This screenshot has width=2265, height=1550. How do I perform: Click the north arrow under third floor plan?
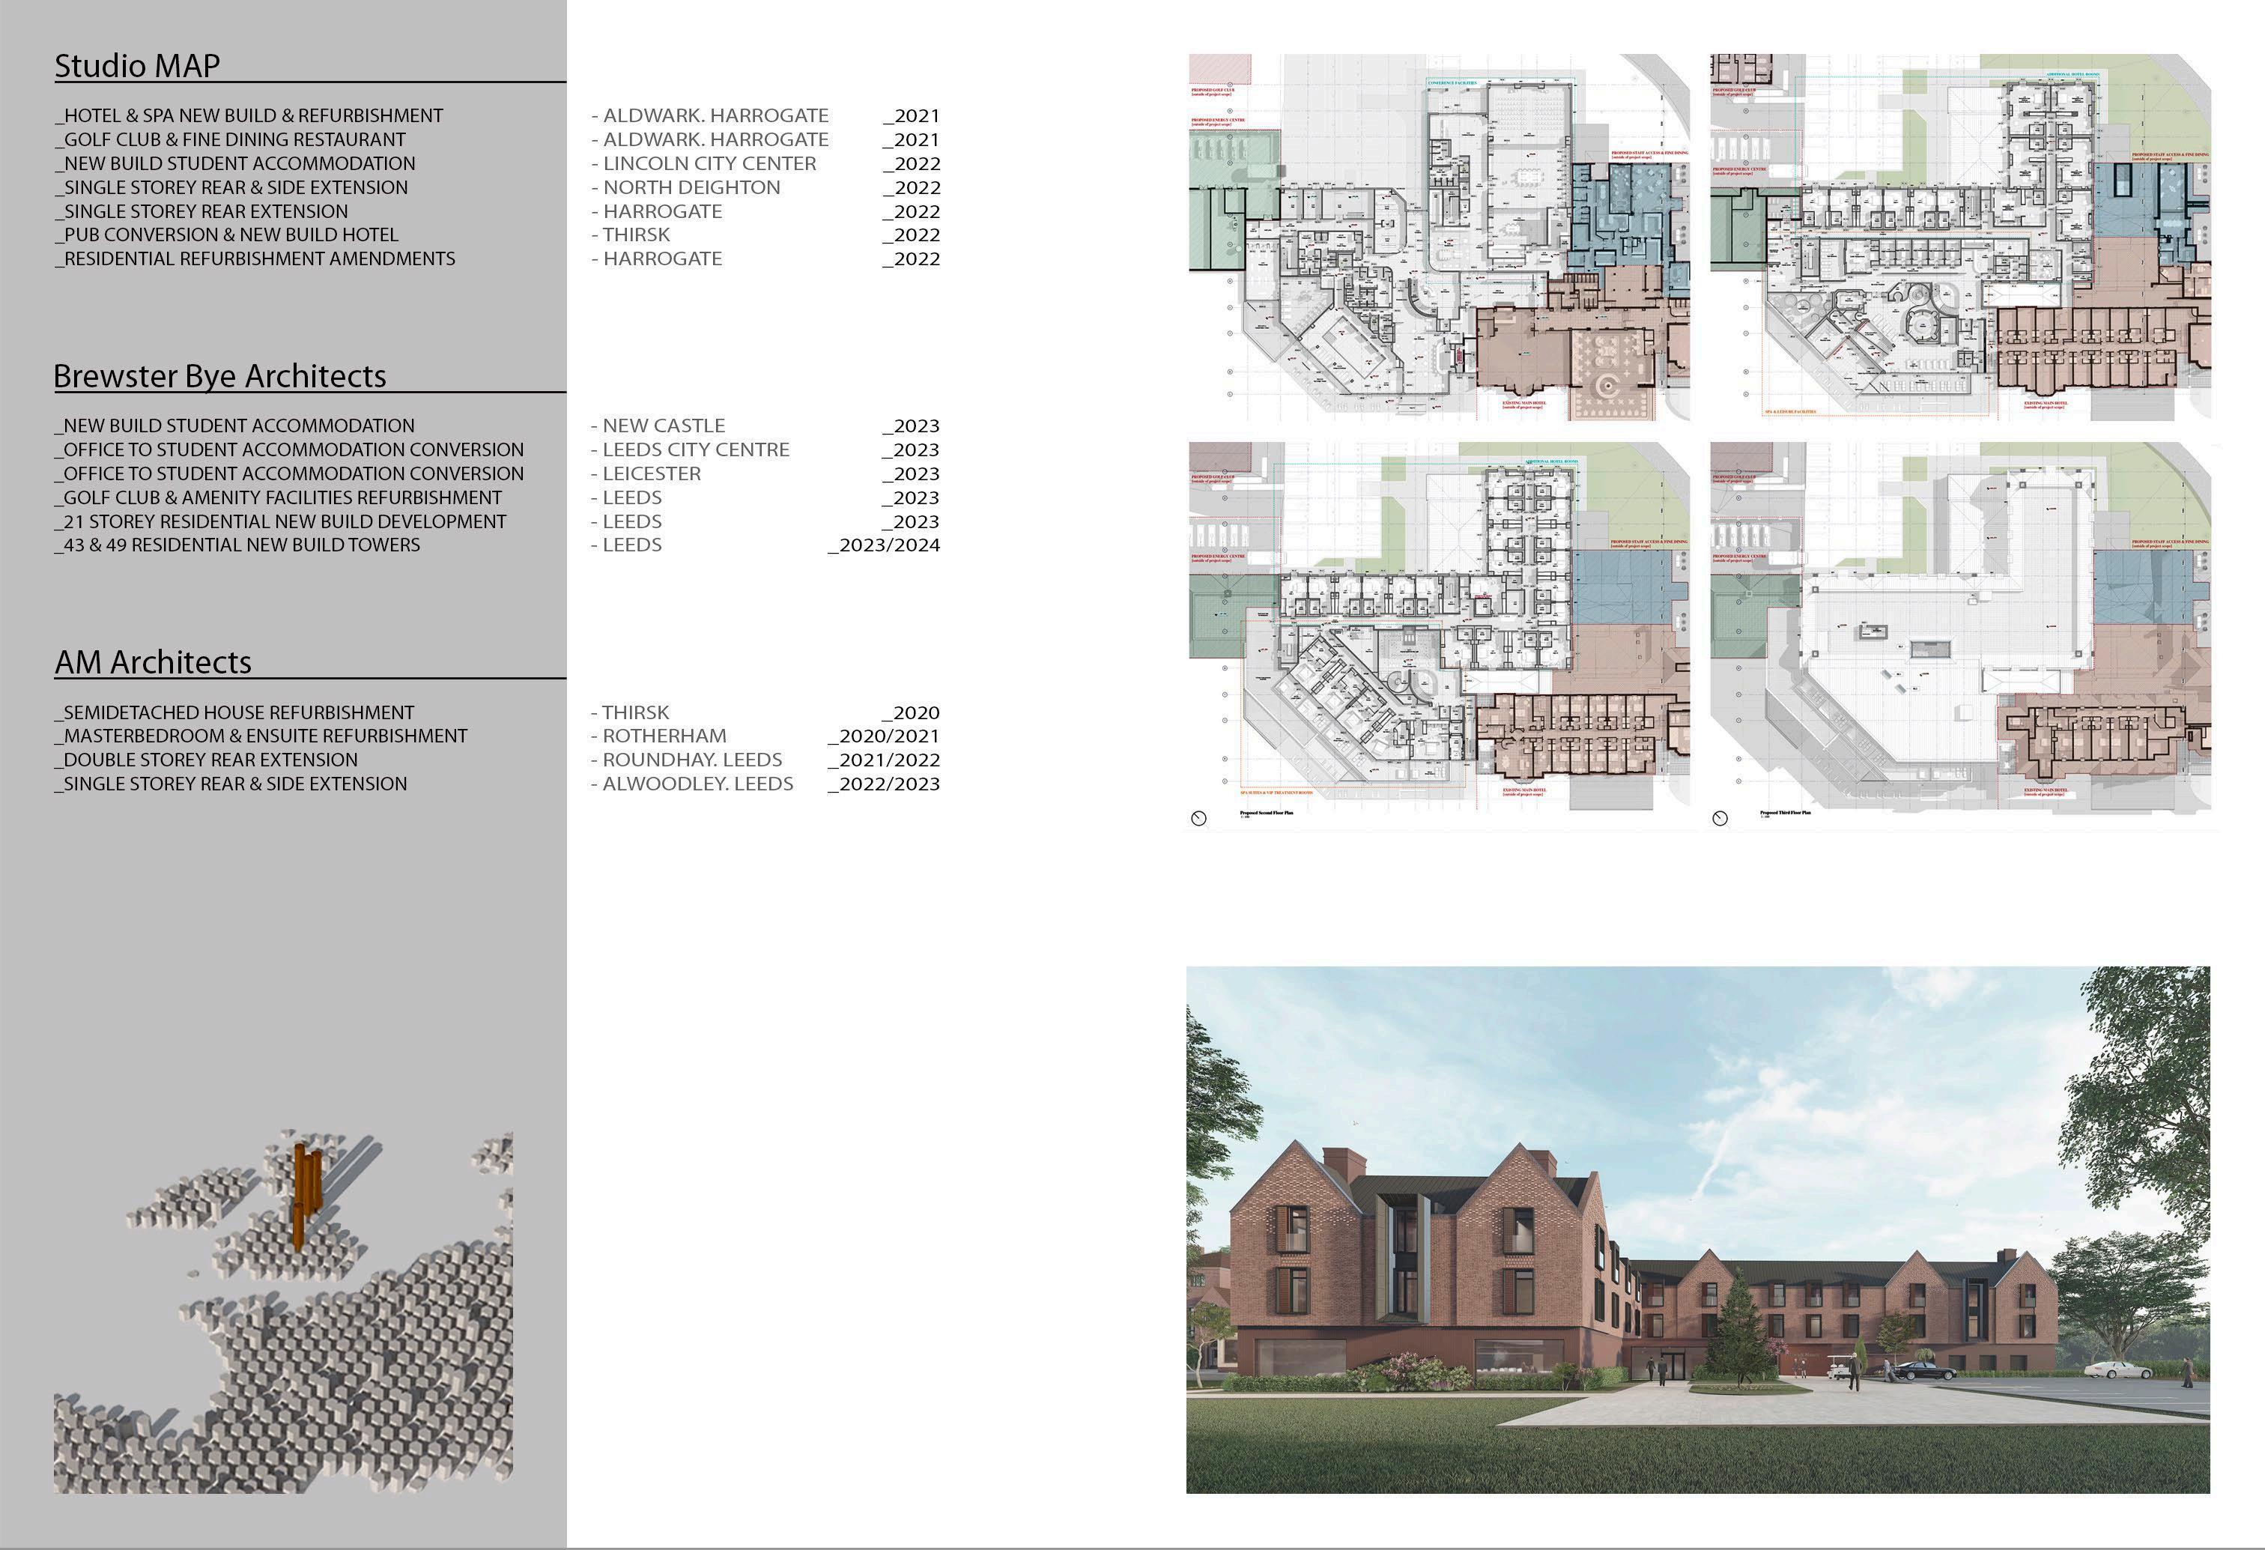point(1720,819)
